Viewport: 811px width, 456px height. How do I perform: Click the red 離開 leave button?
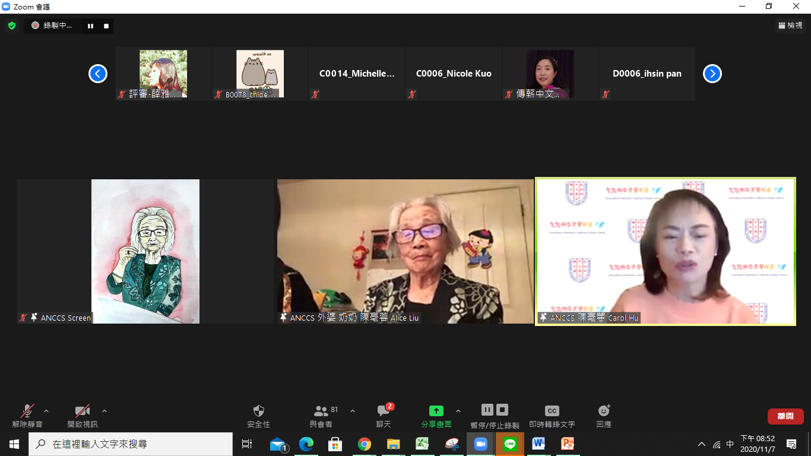coord(785,416)
